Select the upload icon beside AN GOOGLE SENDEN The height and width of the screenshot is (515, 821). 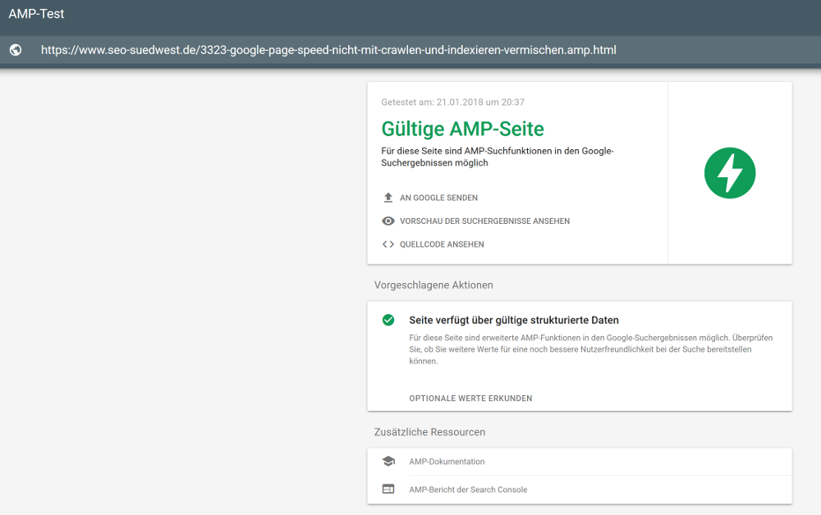pyautogui.click(x=387, y=197)
